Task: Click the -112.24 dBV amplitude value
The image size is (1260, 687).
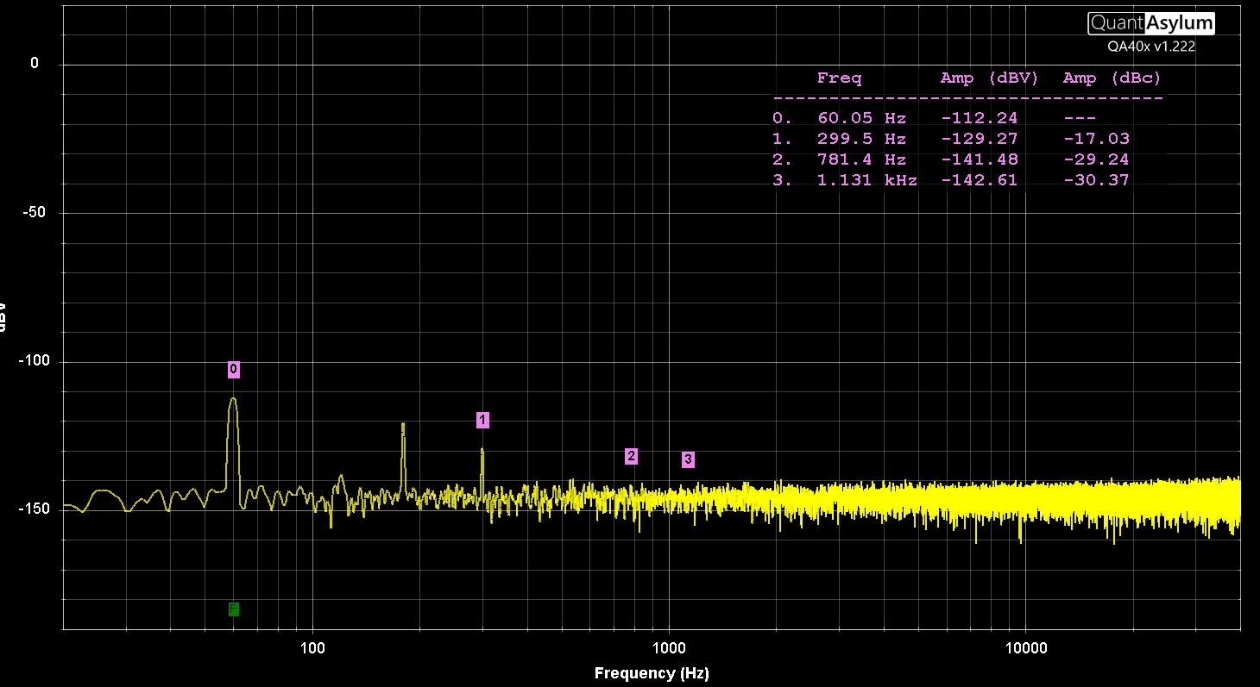Action: 980,118
